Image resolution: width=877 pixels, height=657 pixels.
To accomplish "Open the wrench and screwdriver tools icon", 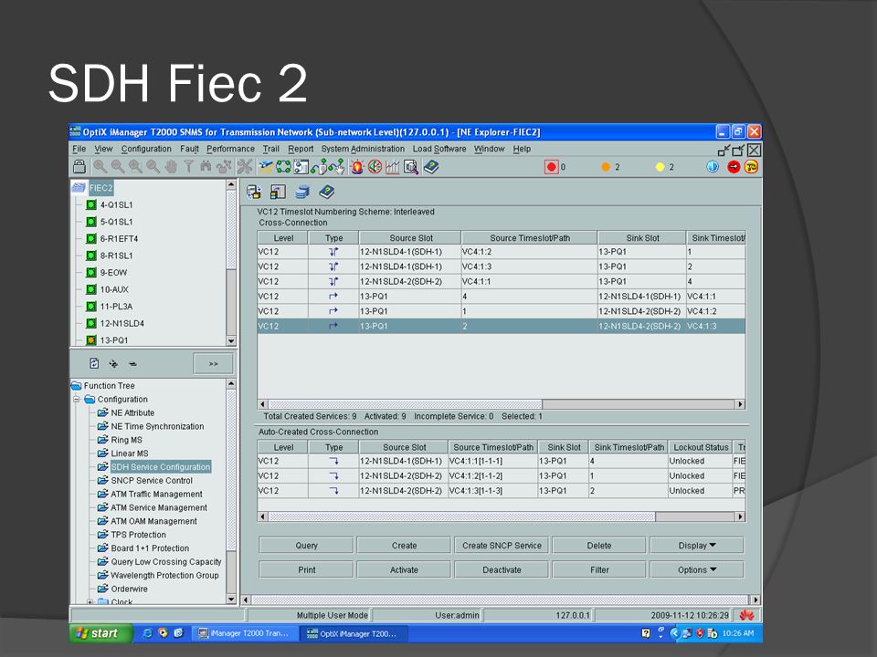I will 245,166.
